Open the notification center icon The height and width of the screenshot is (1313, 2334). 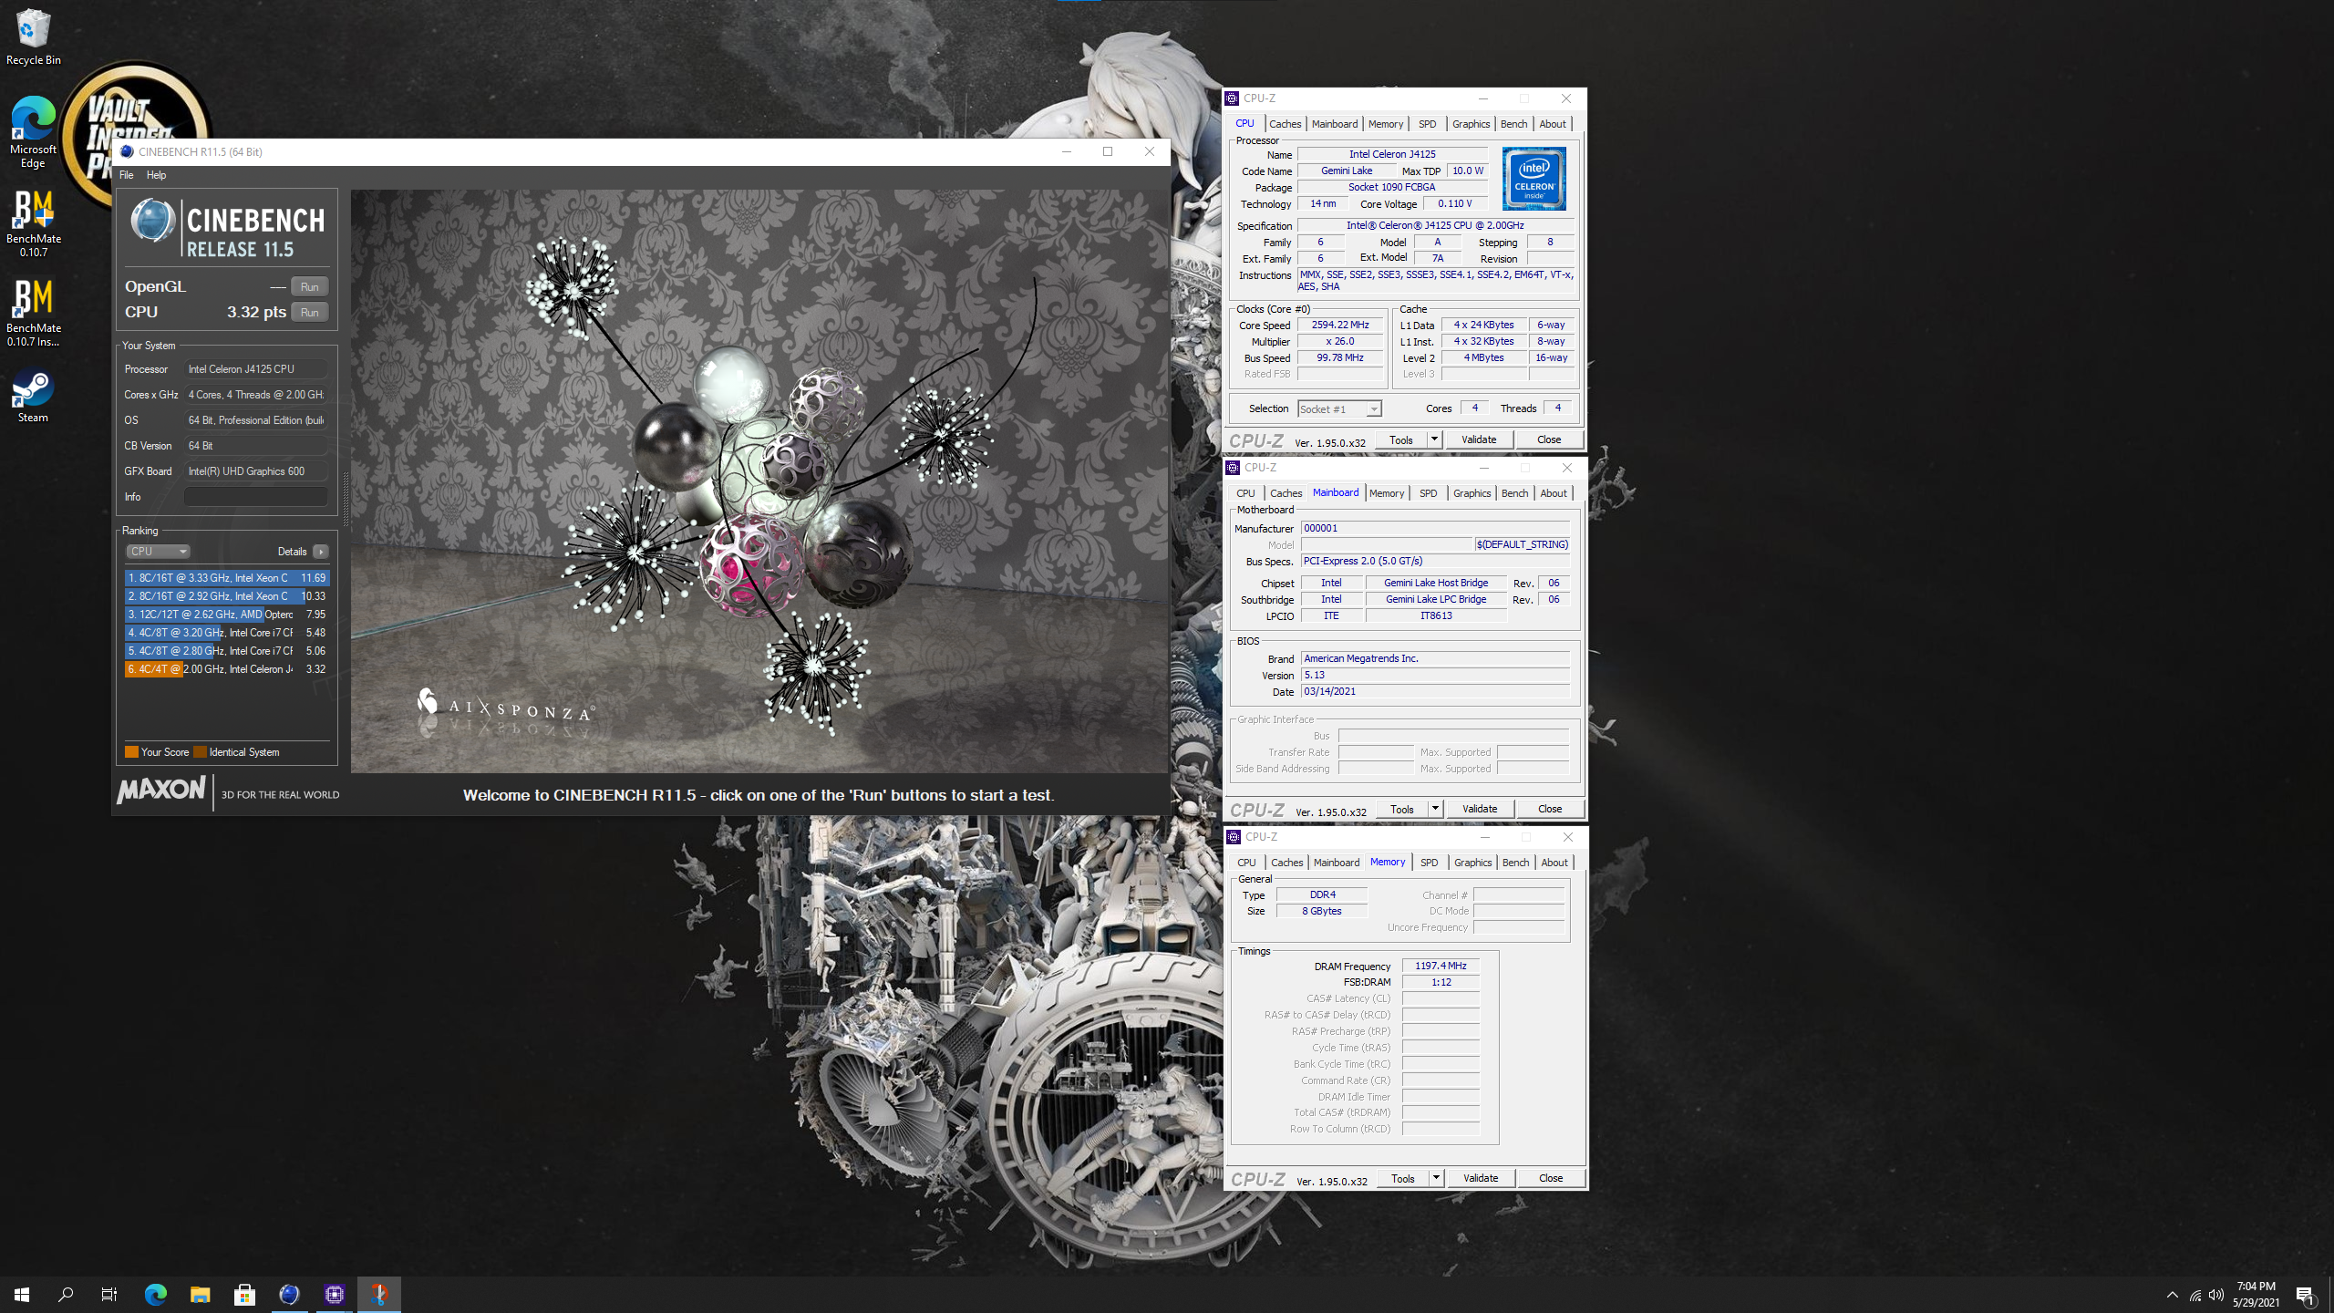tap(2305, 1295)
